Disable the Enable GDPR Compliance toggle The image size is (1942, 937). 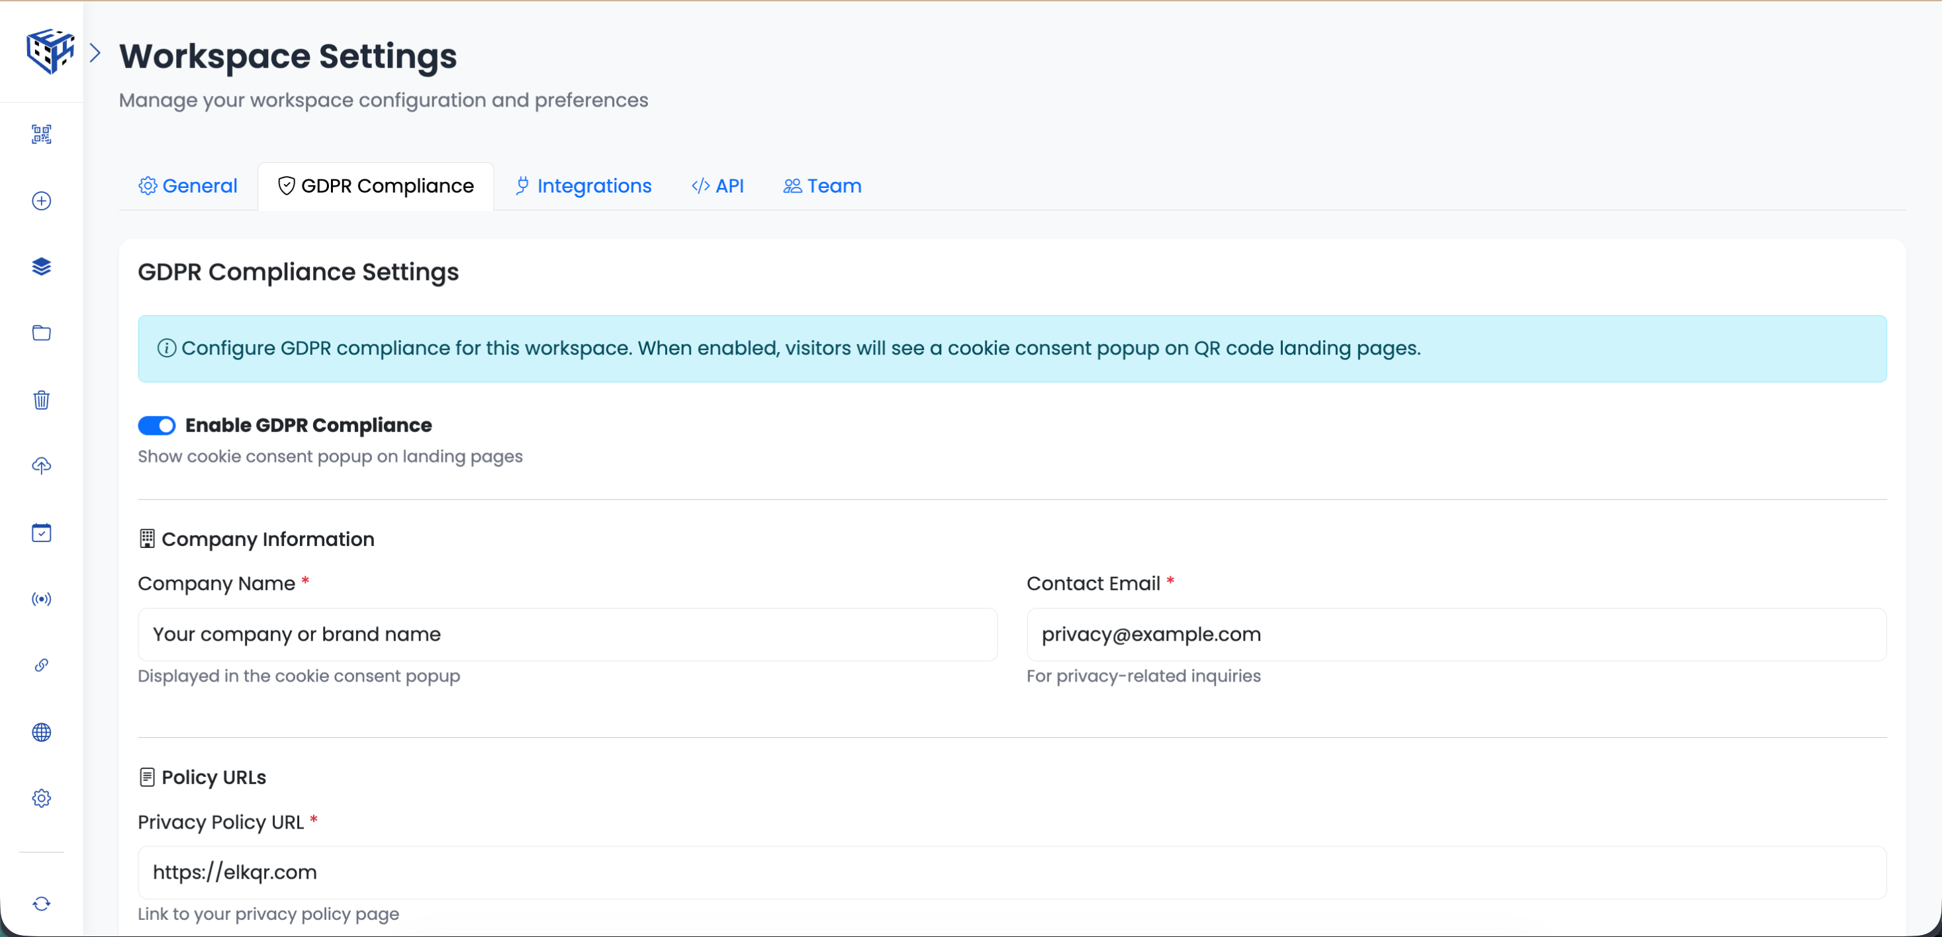(x=156, y=425)
